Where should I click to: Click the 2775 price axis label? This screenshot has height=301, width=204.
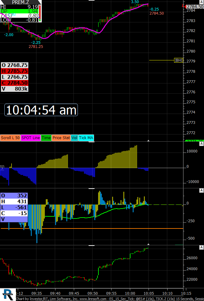[191, 102]
